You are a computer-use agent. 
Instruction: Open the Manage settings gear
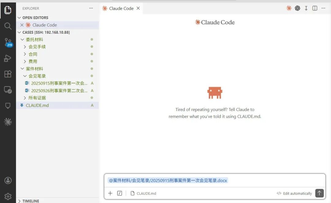[x=8, y=197]
